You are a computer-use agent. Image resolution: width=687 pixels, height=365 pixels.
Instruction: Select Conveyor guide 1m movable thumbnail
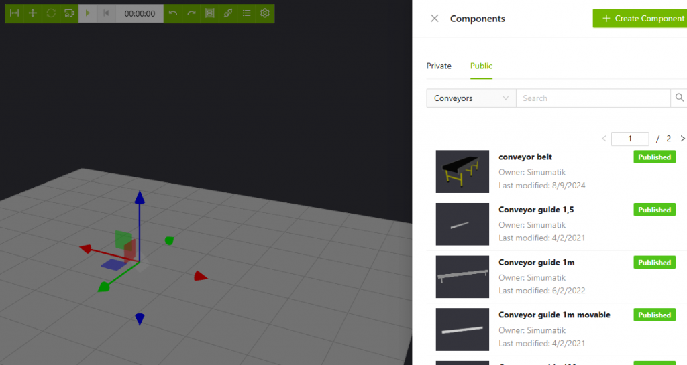click(x=462, y=330)
